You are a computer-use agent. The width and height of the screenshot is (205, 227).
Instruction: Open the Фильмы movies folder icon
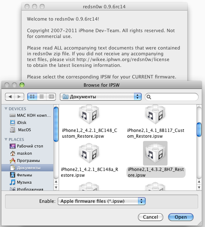point(13,175)
